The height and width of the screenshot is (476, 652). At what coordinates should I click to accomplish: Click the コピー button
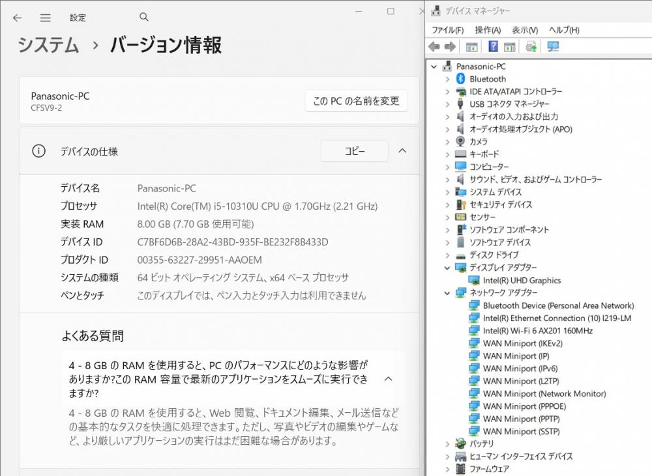(354, 151)
